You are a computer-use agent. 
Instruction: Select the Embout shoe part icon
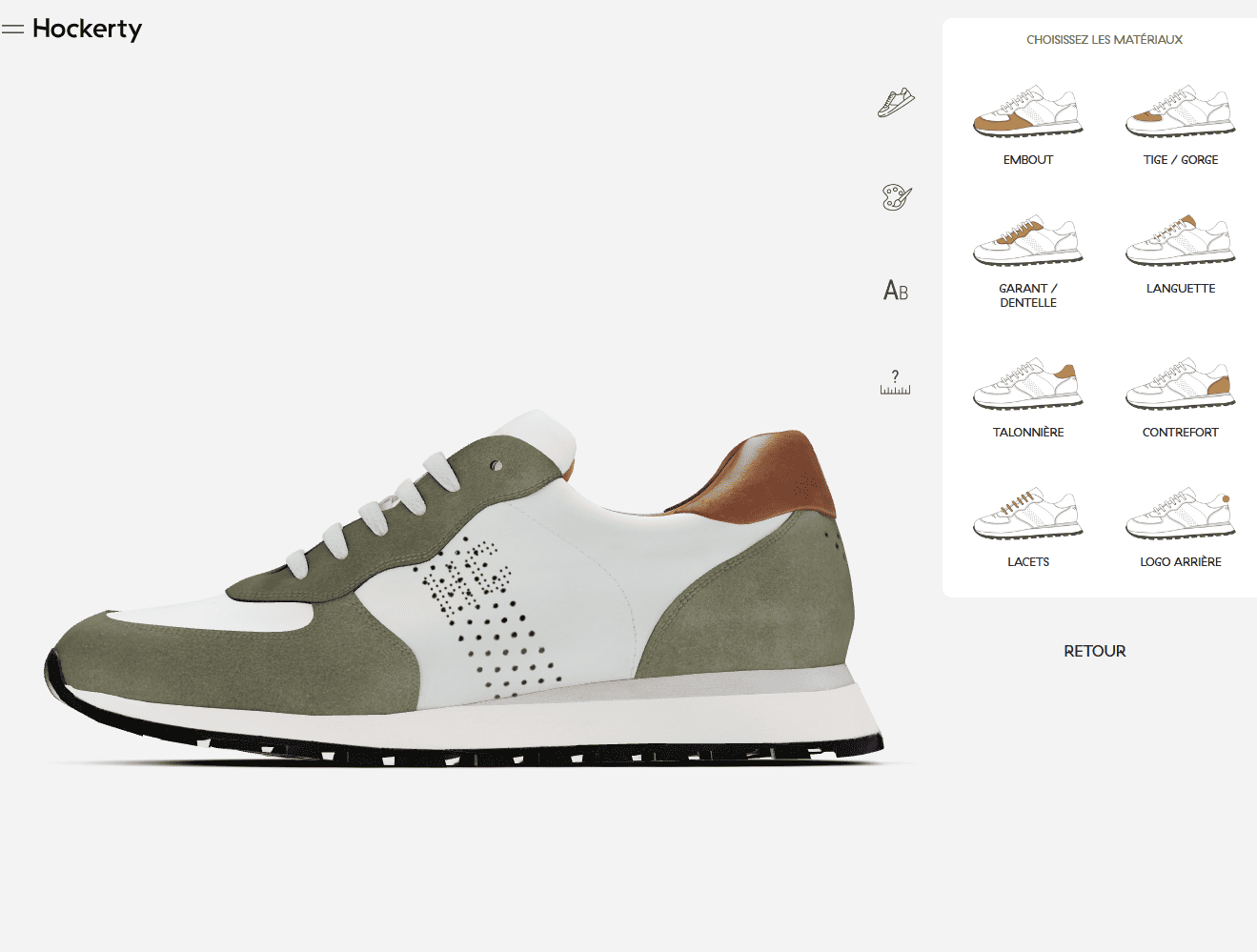point(1027,112)
